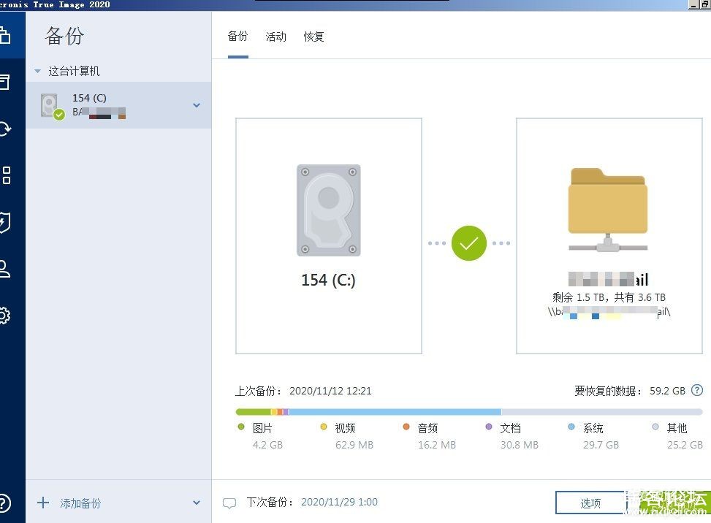Collapse the 这台计算机 tree group
The height and width of the screenshot is (523, 711).
coord(38,71)
